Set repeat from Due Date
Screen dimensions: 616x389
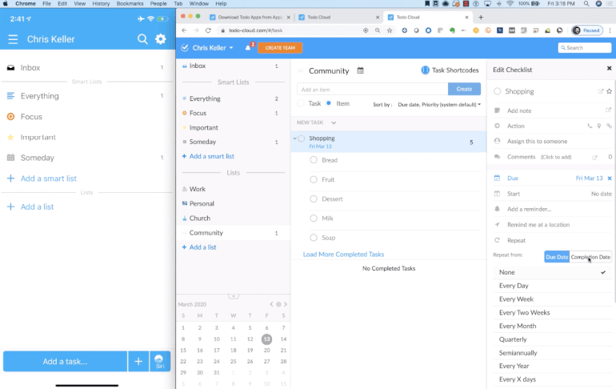click(557, 257)
